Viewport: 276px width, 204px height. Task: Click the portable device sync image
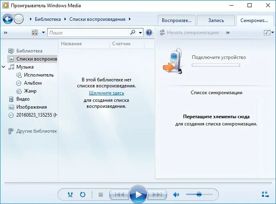click(173, 61)
